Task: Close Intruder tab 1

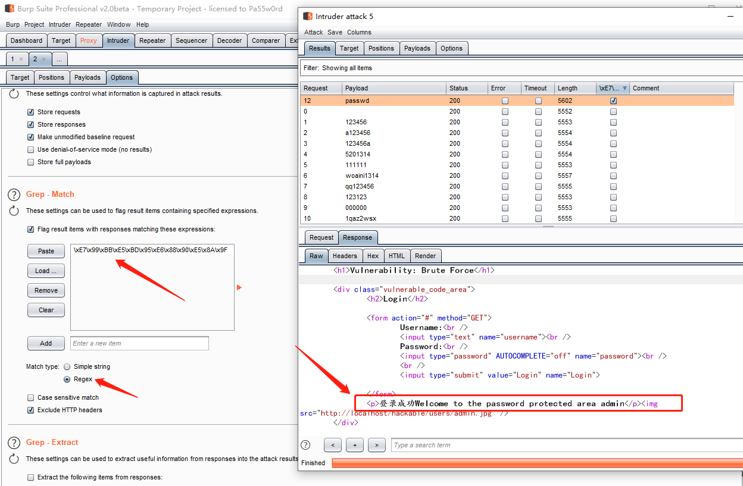Action: click(21, 59)
